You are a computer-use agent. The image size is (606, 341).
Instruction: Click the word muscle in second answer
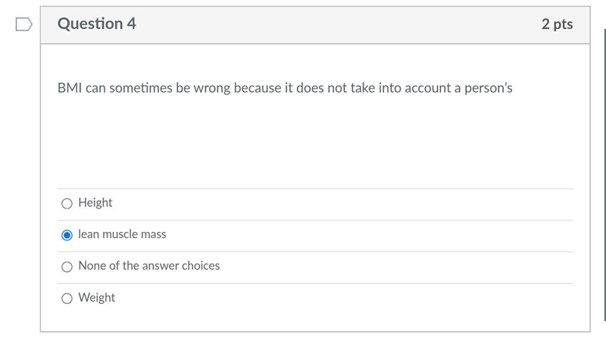pos(120,234)
